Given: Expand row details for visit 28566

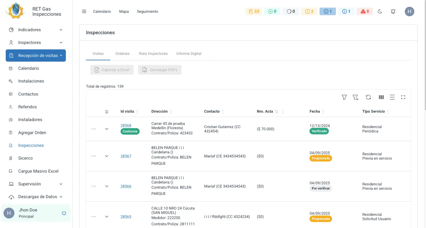Looking at the screenshot, I should coord(107,186).
